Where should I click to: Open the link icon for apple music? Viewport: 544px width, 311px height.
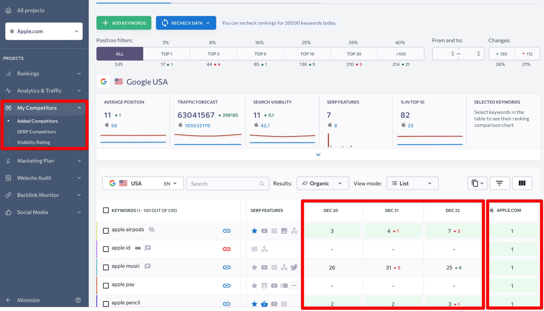(x=227, y=267)
